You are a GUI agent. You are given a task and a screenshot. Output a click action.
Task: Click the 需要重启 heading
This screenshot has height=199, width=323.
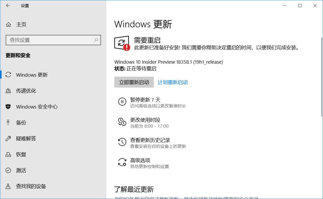[147, 40]
